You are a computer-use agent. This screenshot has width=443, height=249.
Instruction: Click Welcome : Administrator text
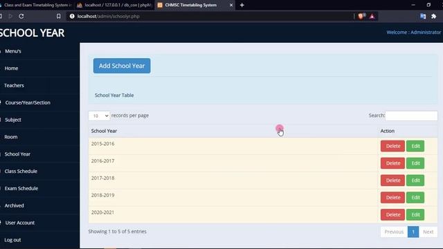pos(414,33)
